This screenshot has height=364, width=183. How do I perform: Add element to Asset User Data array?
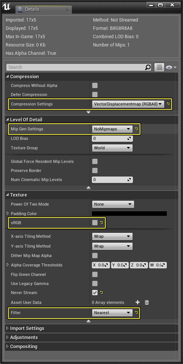[137, 302]
